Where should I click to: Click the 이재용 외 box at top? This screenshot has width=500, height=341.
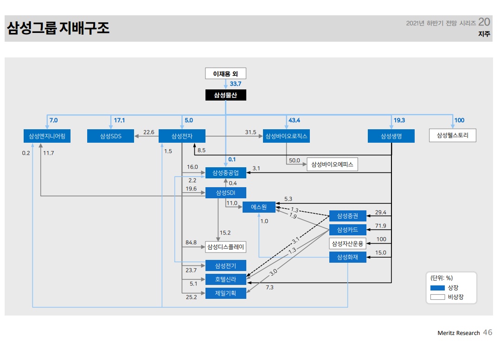(x=225, y=74)
